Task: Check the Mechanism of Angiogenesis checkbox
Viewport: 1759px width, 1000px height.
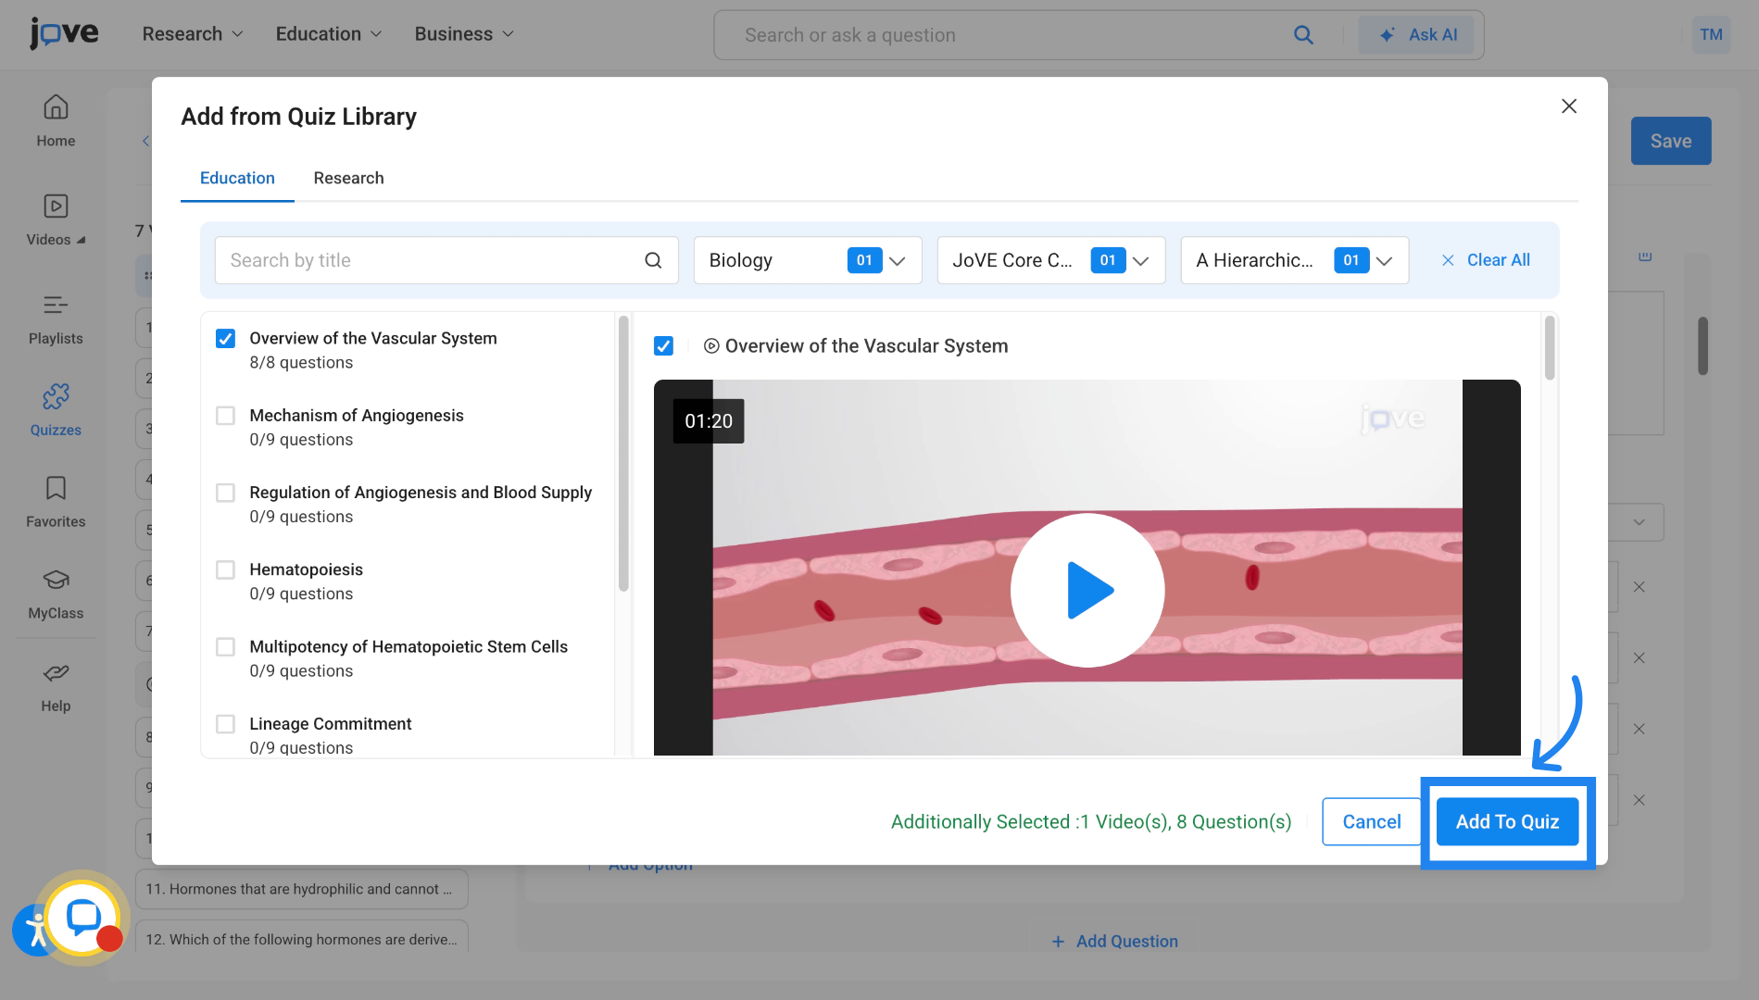Action: [x=225, y=416]
